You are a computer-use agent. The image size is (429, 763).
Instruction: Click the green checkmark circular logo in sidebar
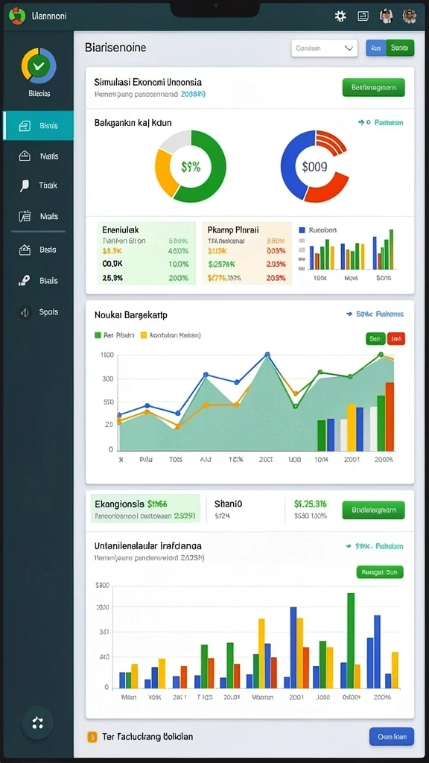tap(39, 66)
